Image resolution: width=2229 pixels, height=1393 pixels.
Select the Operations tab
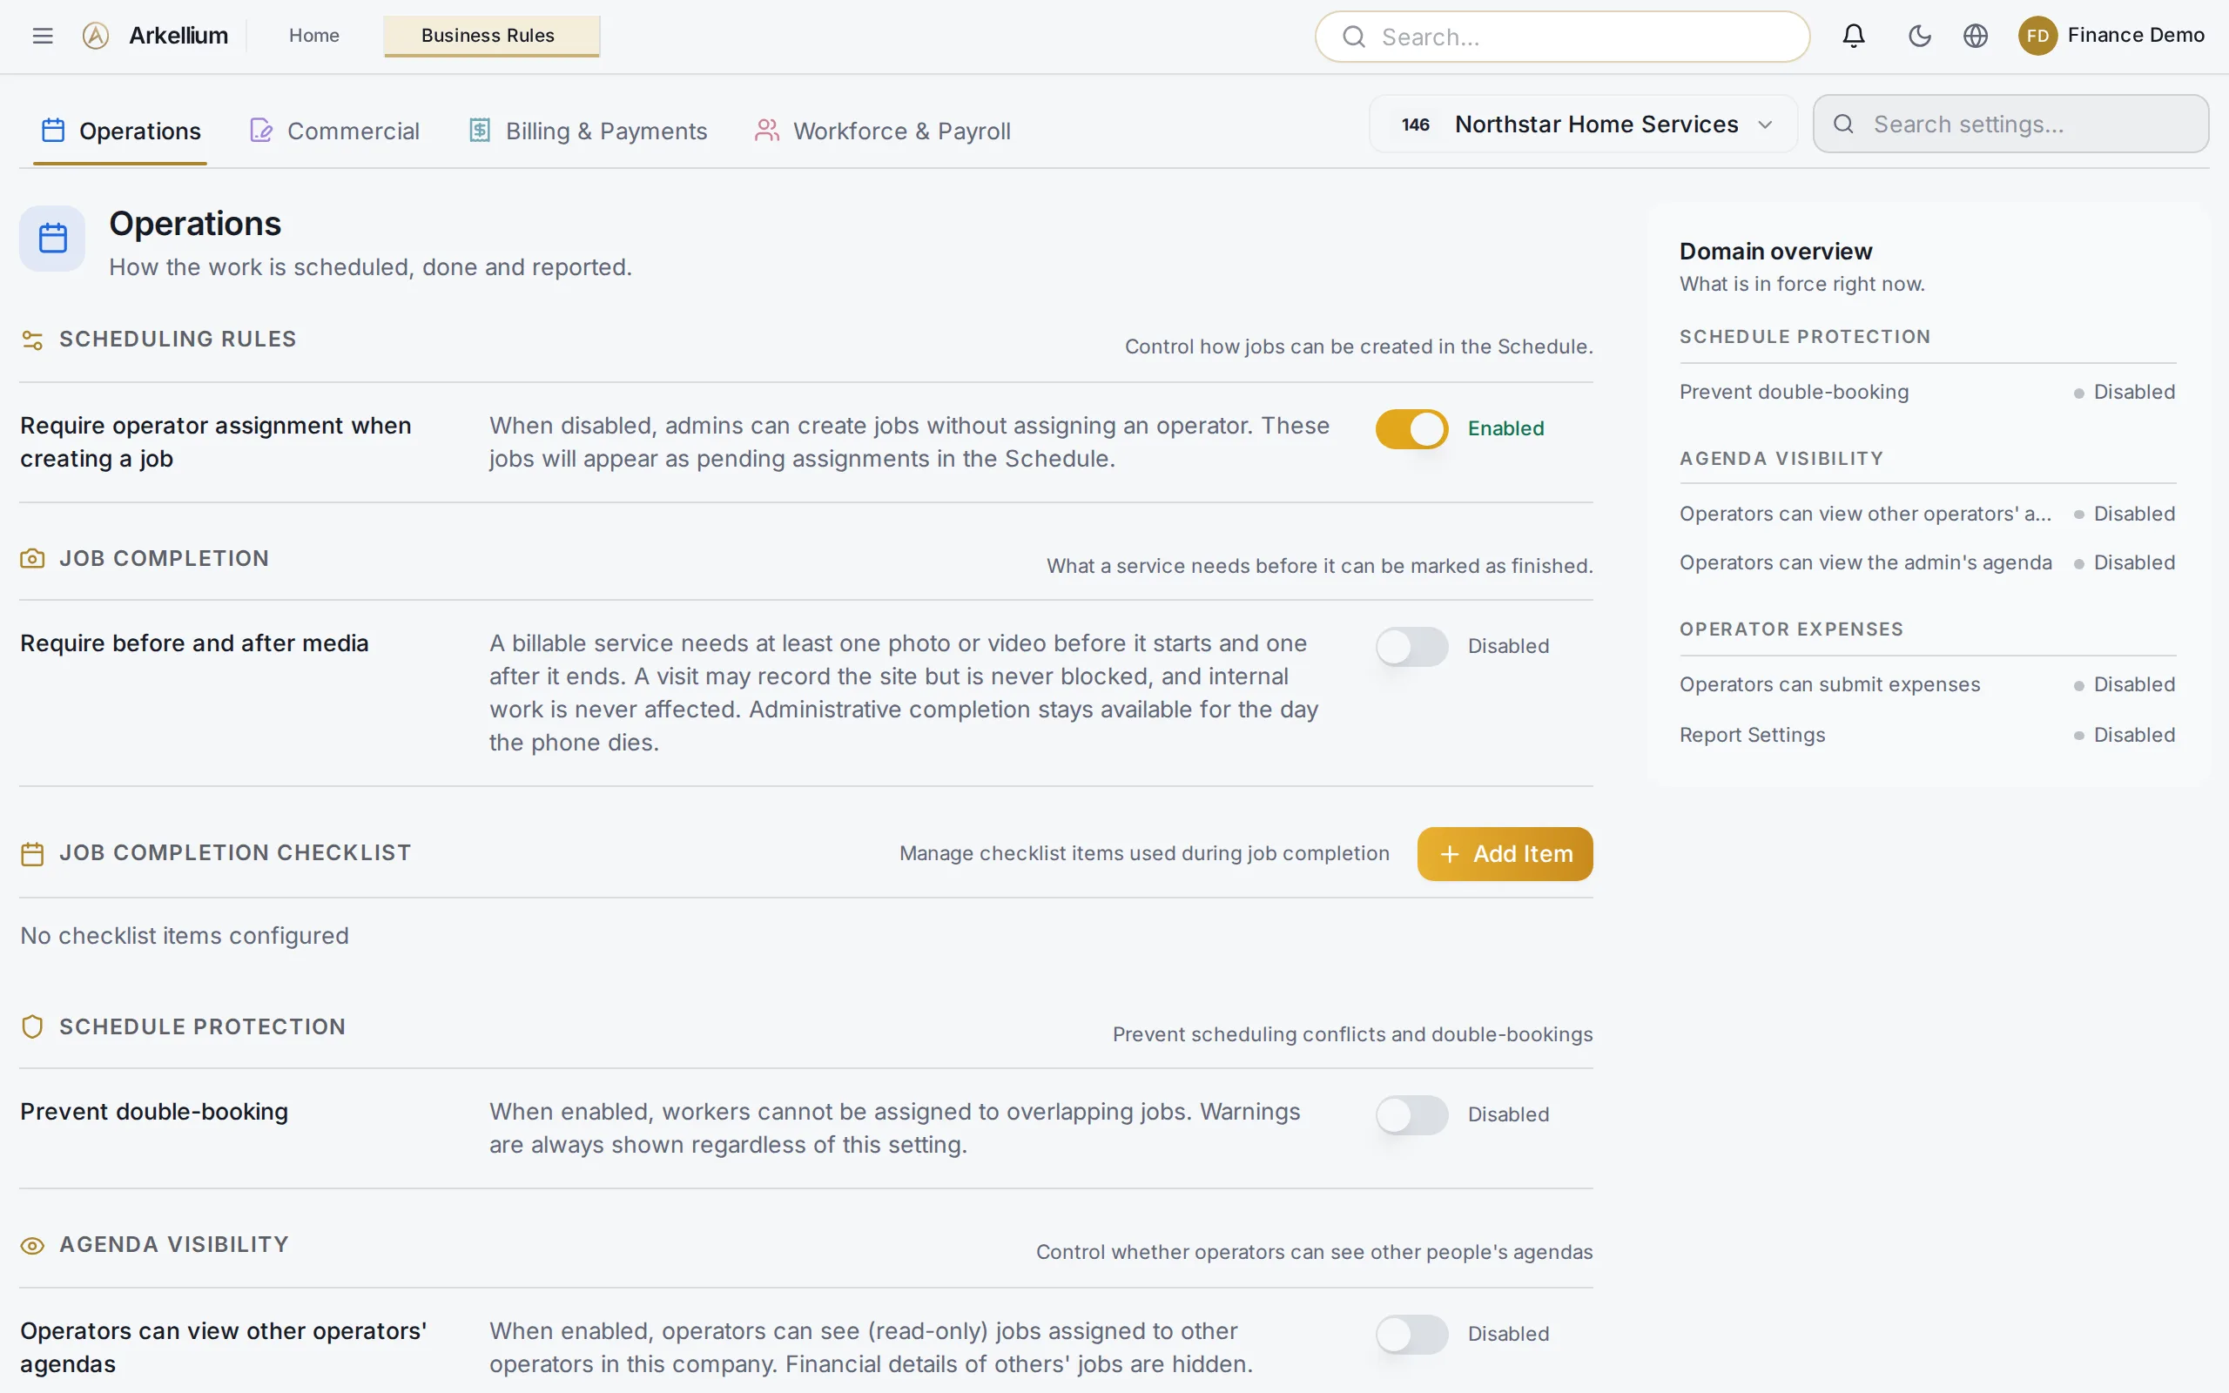(120, 131)
